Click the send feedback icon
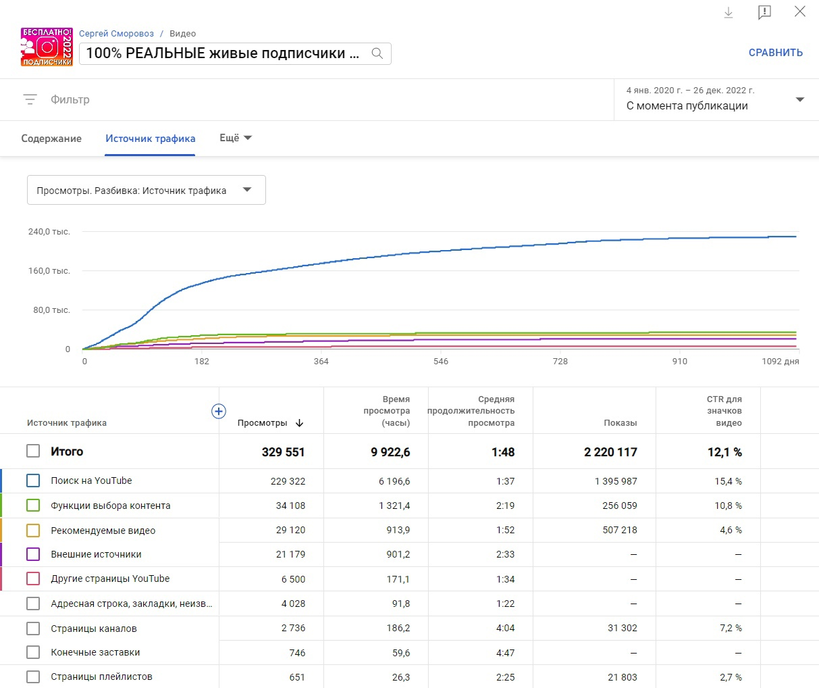Viewport: 819px width, 688px height. coord(764,13)
